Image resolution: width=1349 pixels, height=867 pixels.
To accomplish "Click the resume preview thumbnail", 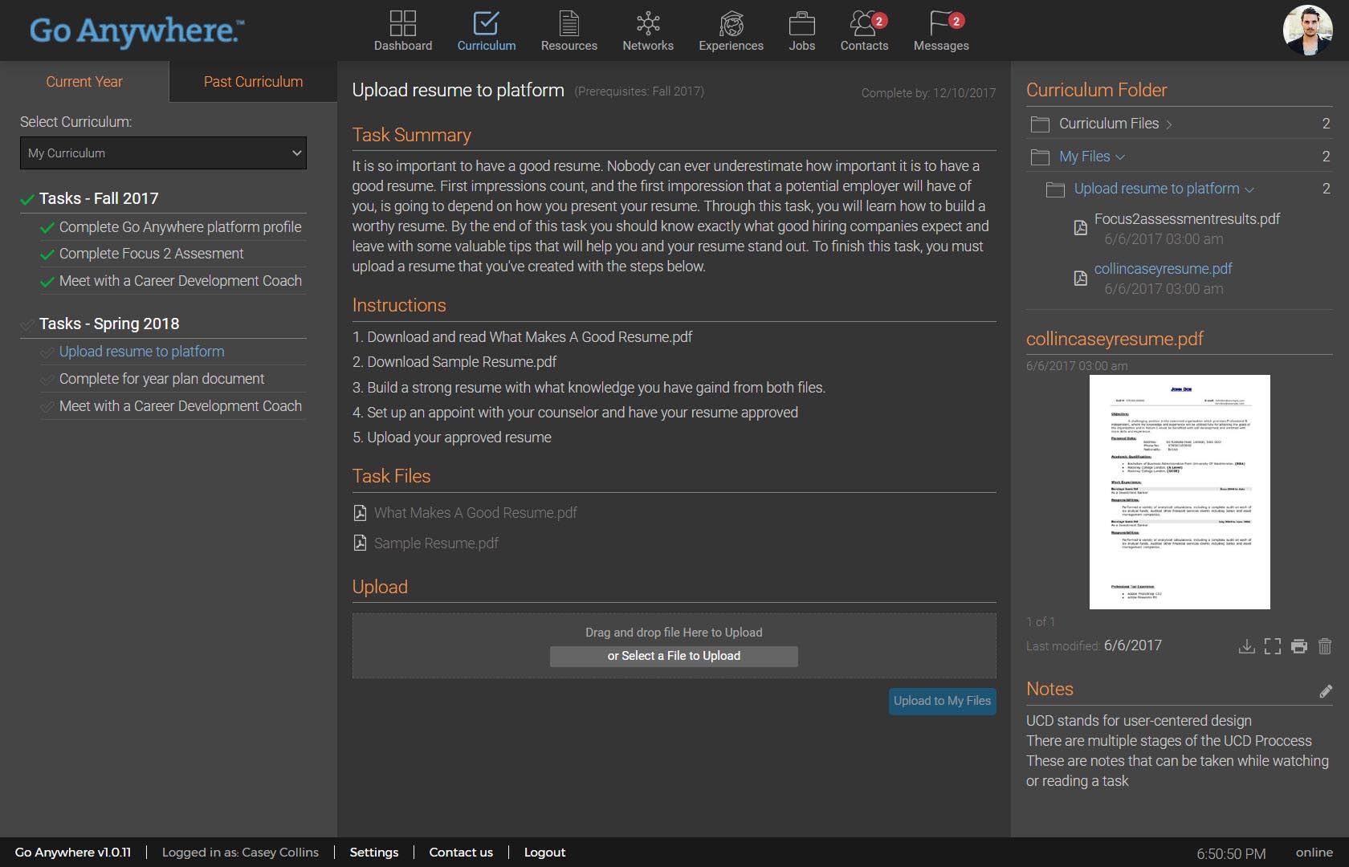I will coord(1179,491).
